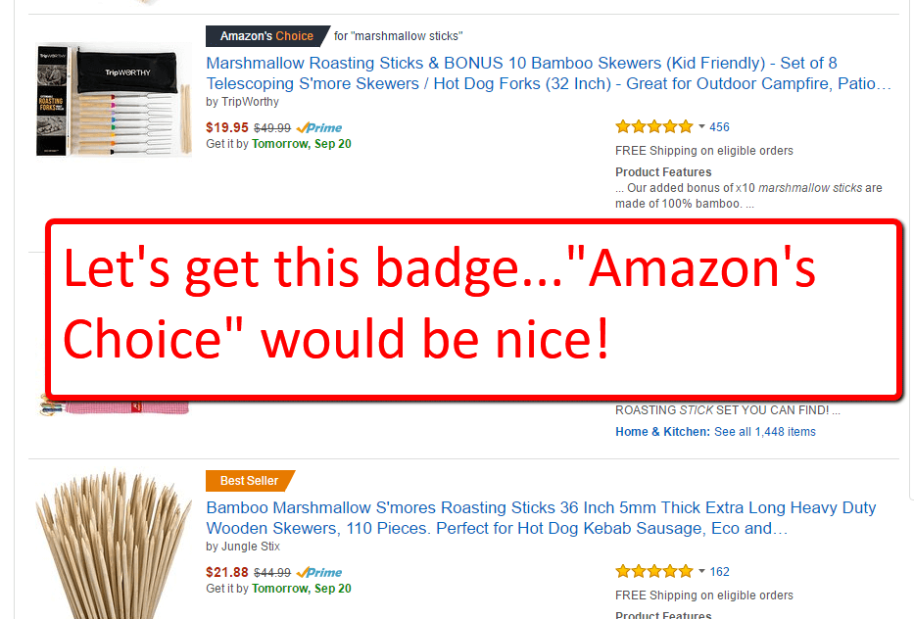Viewport: 914px width, 619px height.
Task: Click bamboo skewers product thumbnail image
Action: click(x=114, y=544)
